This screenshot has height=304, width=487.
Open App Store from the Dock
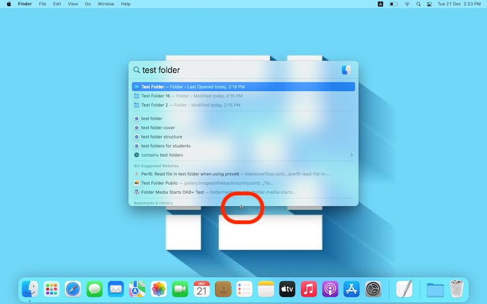pyautogui.click(x=352, y=289)
